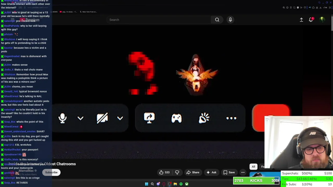The width and height of the screenshot is (333, 187).
Task: Open the Windows Start menu
Action: point(146,184)
